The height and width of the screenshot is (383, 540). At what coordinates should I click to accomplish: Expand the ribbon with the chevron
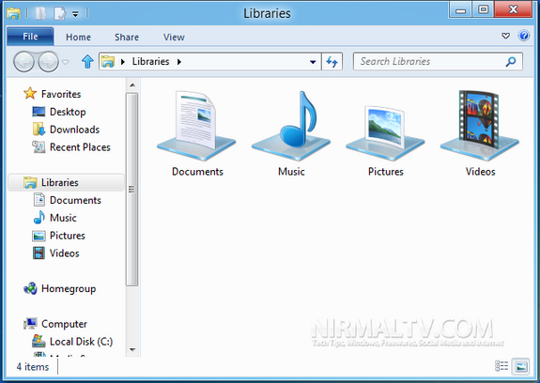[x=505, y=36]
